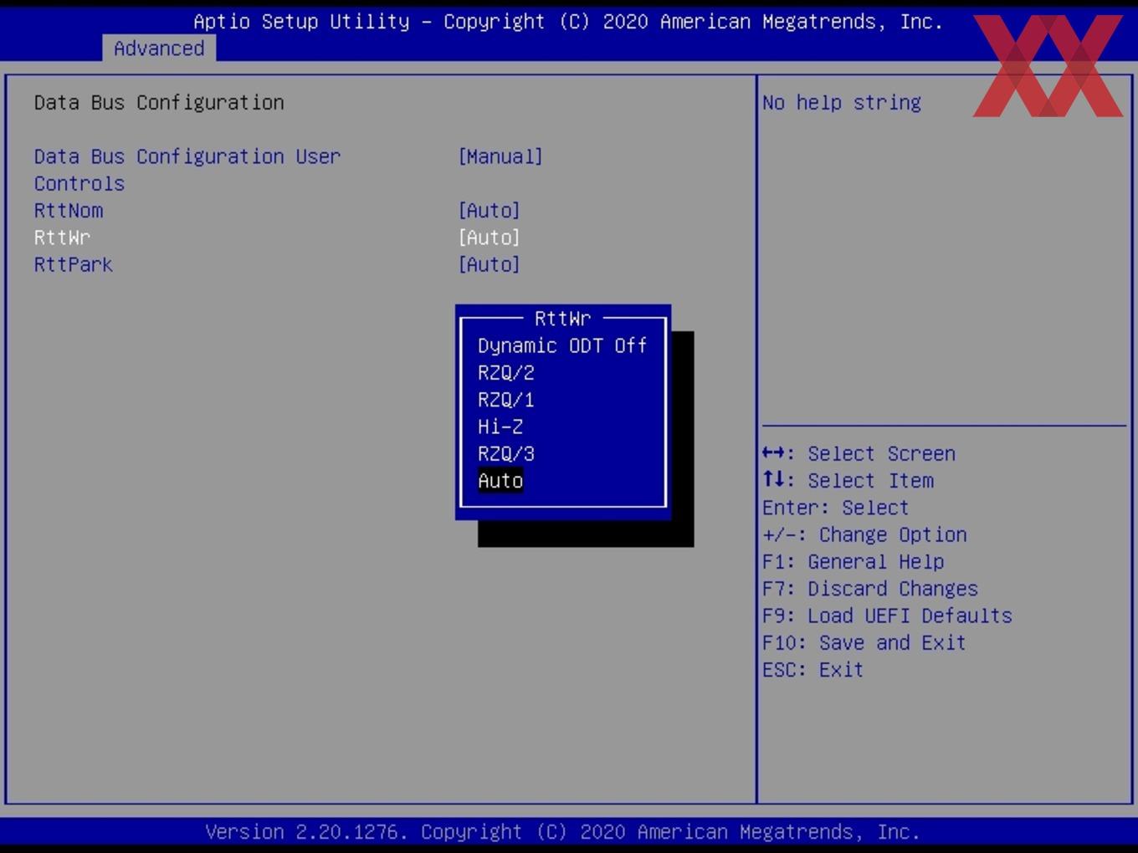Screen dimensions: 1138x853
Task: Select the RttWr setting label
Action: click(x=62, y=238)
